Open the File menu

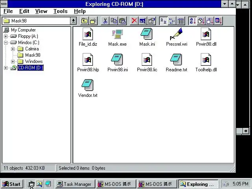click(8, 11)
